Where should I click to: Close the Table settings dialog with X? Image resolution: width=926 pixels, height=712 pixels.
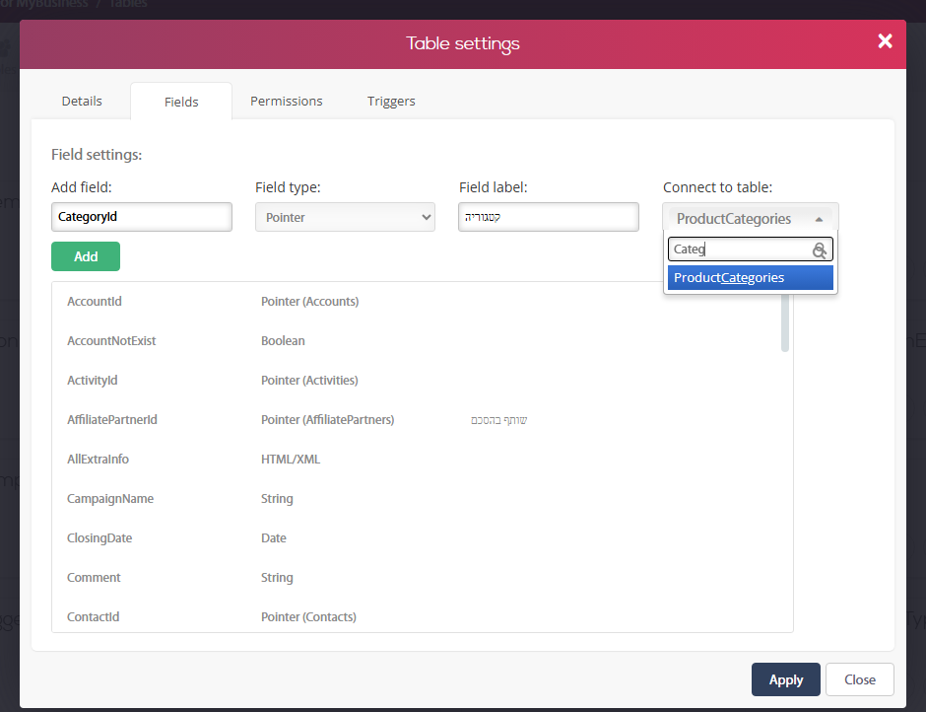885,40
